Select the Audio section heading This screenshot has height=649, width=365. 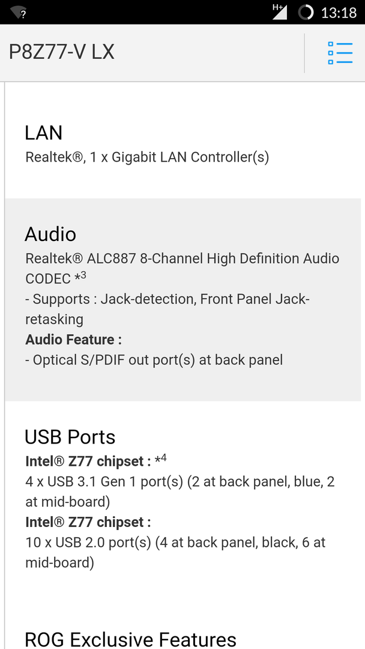click(x=50, y=234)
